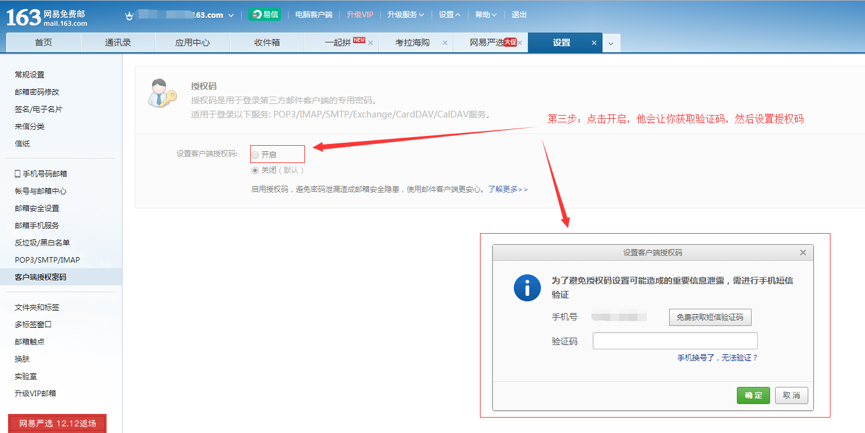
Task: Click the 163 mail logo
Action: tap(47, 17)
